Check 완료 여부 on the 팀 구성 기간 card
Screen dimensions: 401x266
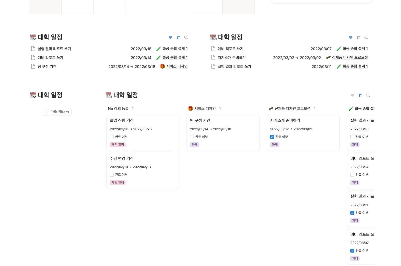(192, 137)
